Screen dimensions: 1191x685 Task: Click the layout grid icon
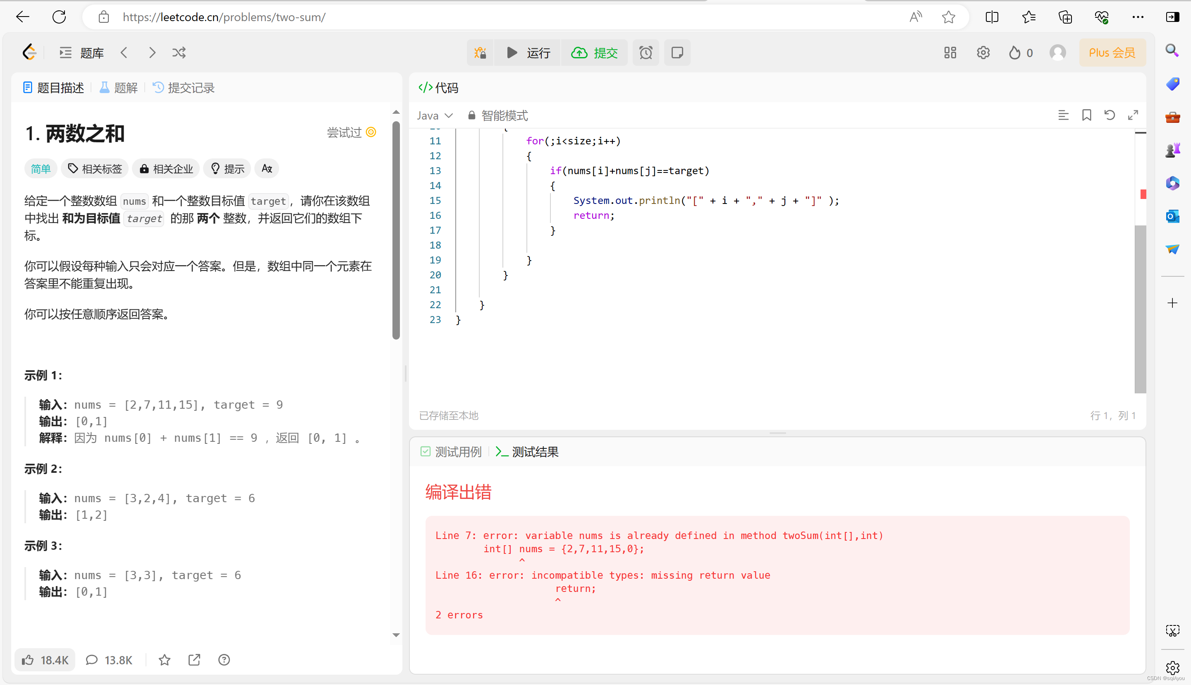(950, 53)
